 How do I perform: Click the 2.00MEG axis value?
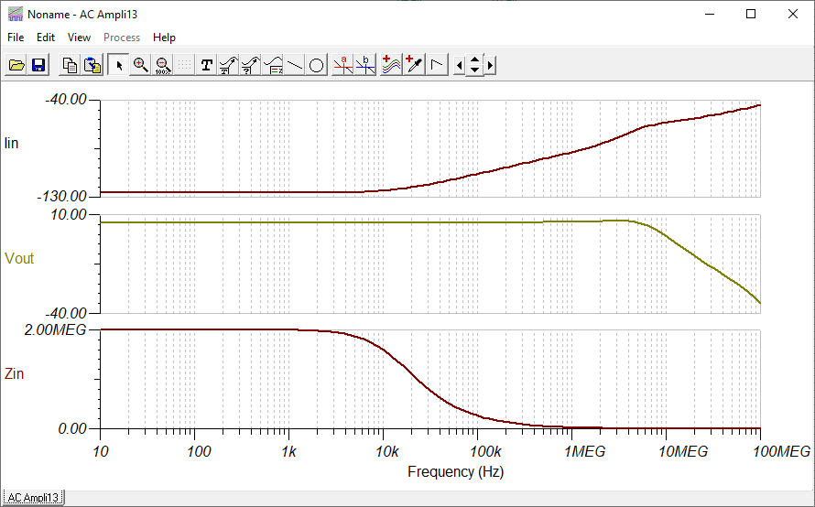(x=55, y=329)
